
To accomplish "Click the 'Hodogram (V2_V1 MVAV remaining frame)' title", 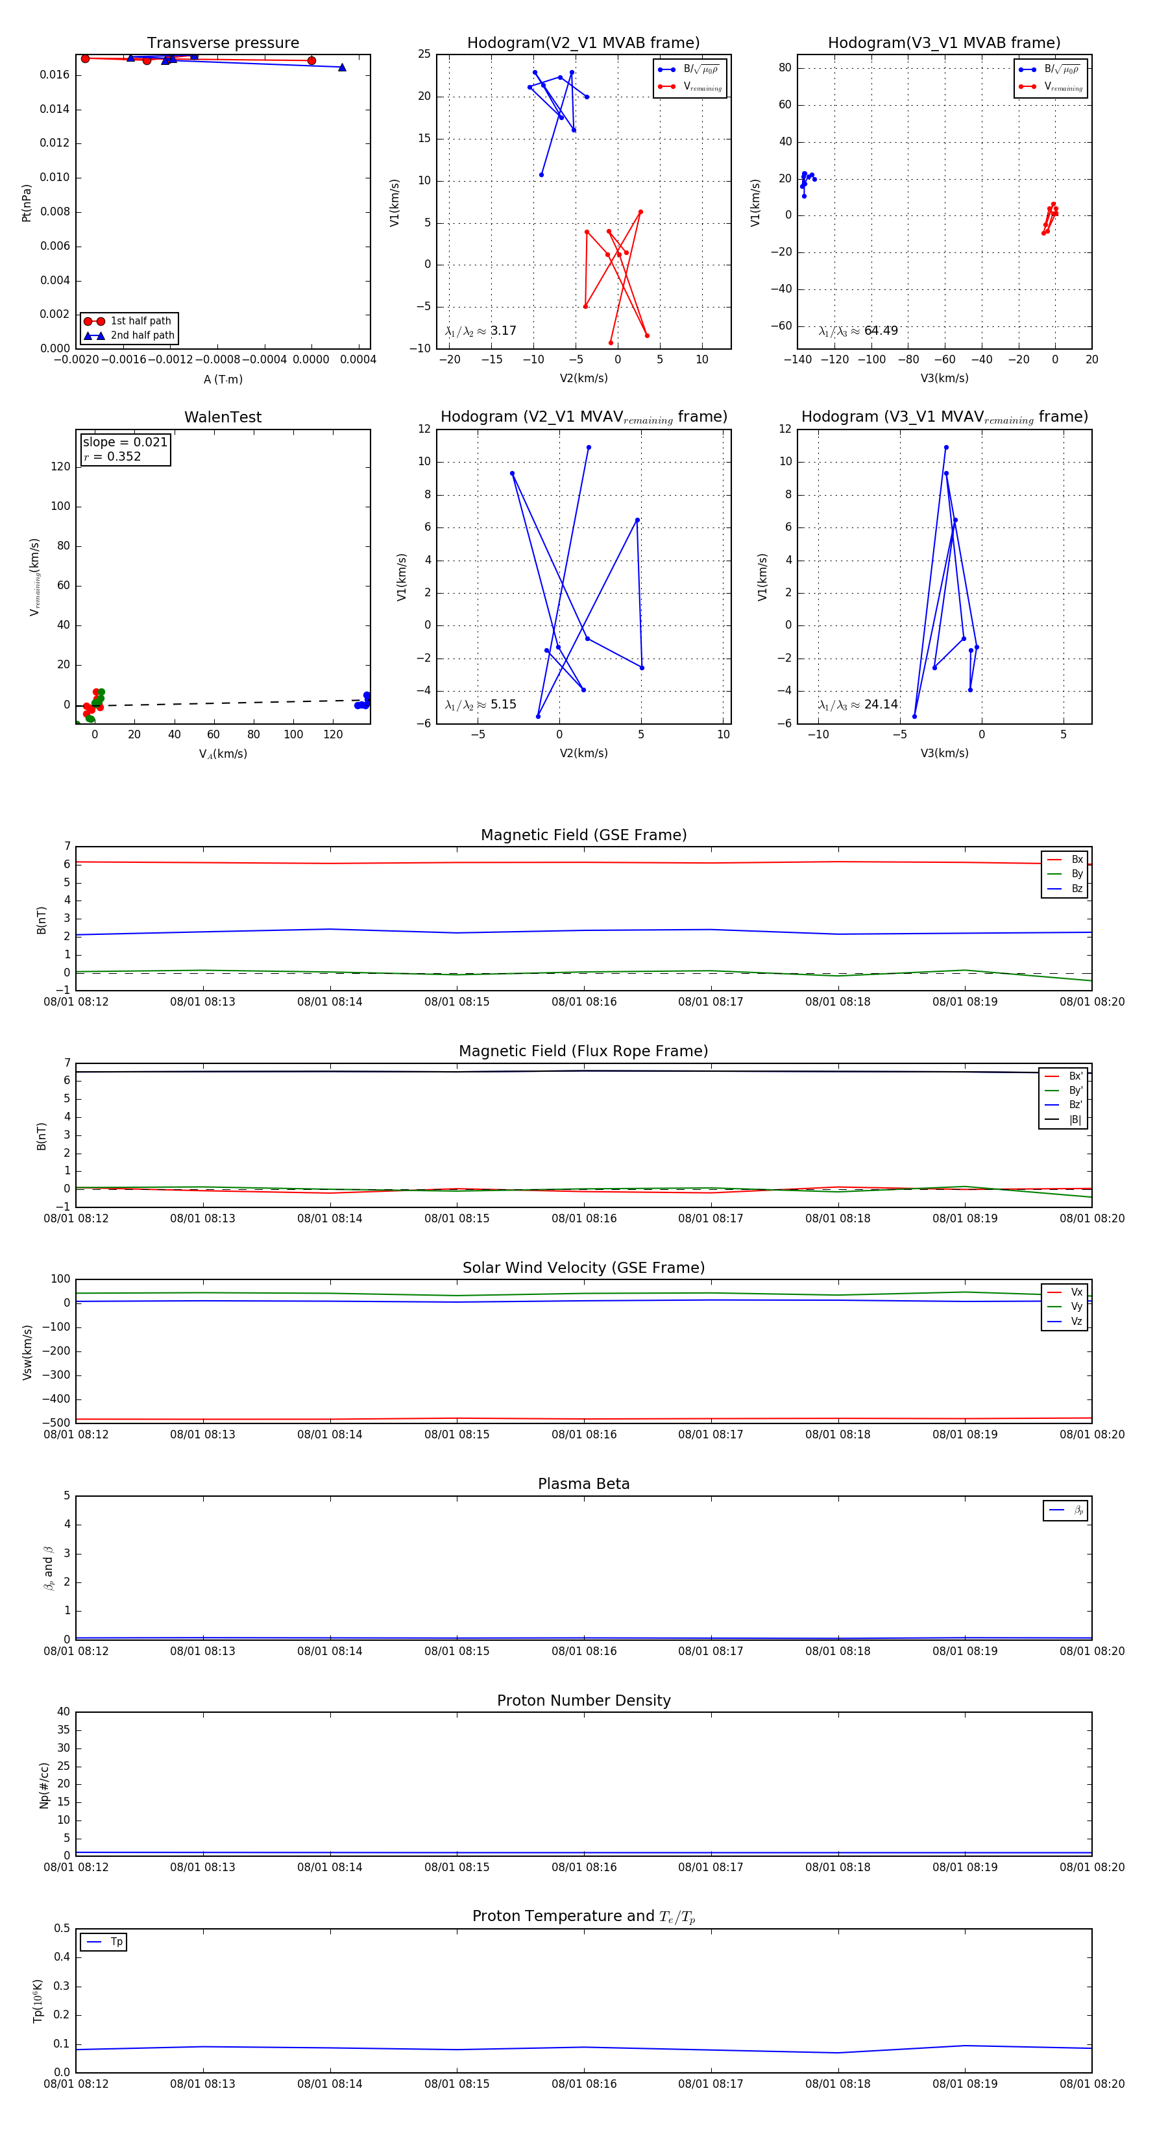I will point(583,417).
